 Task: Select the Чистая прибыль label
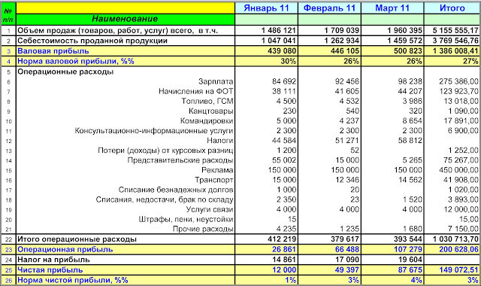click(50, 269)
